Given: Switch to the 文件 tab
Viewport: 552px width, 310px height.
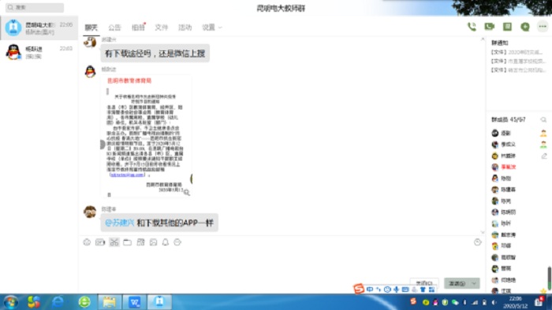Looking at the screenshot, I should pos(161,28).
